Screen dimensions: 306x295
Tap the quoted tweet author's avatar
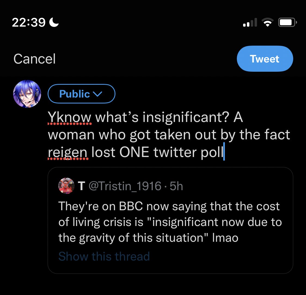[66, 186]
